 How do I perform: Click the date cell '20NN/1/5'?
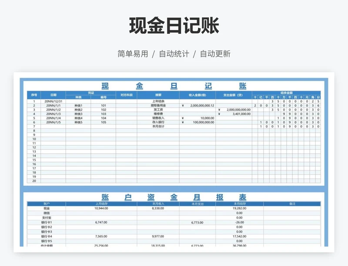pos(53,122)
